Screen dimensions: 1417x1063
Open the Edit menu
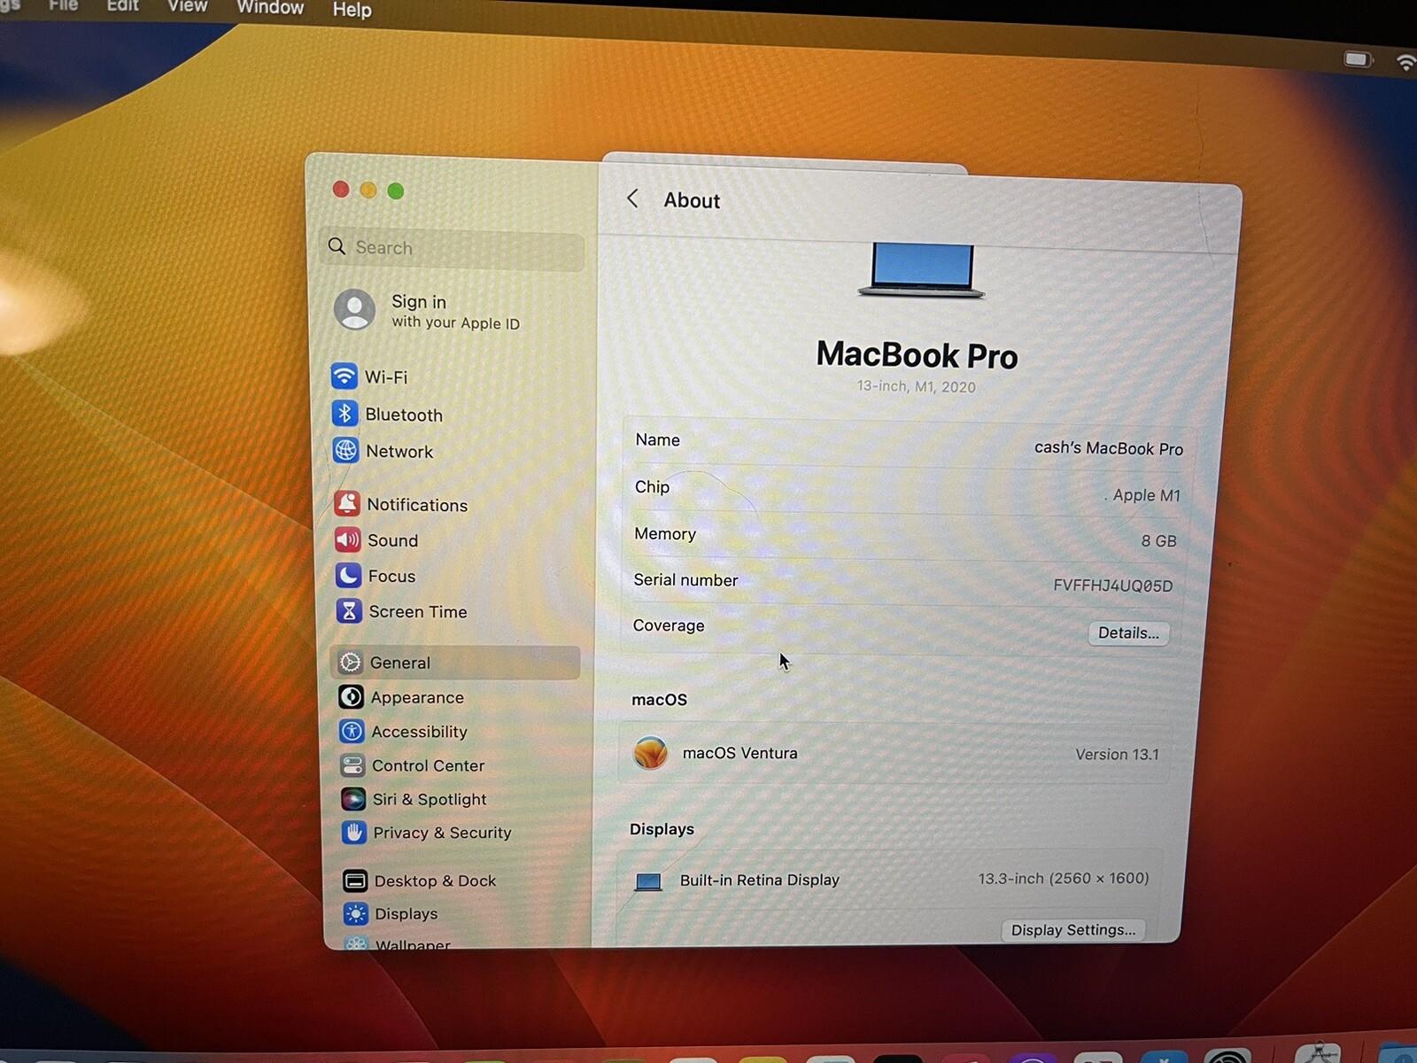click(122, 5)
